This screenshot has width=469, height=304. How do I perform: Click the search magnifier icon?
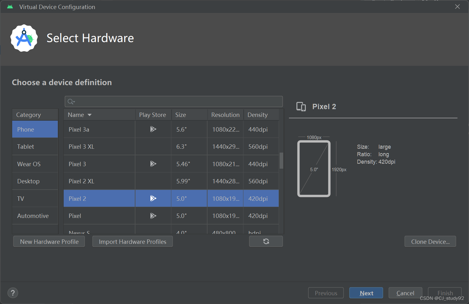pos(71,101)
